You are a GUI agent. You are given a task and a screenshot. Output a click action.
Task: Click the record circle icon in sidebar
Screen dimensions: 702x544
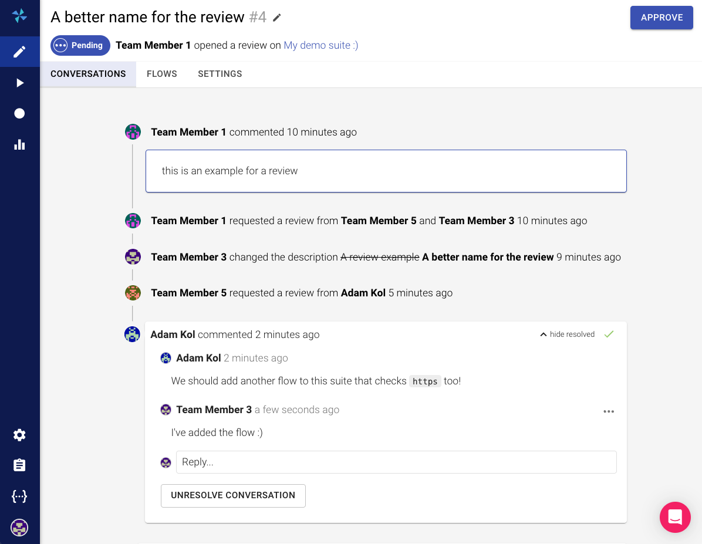click(19, 113)
